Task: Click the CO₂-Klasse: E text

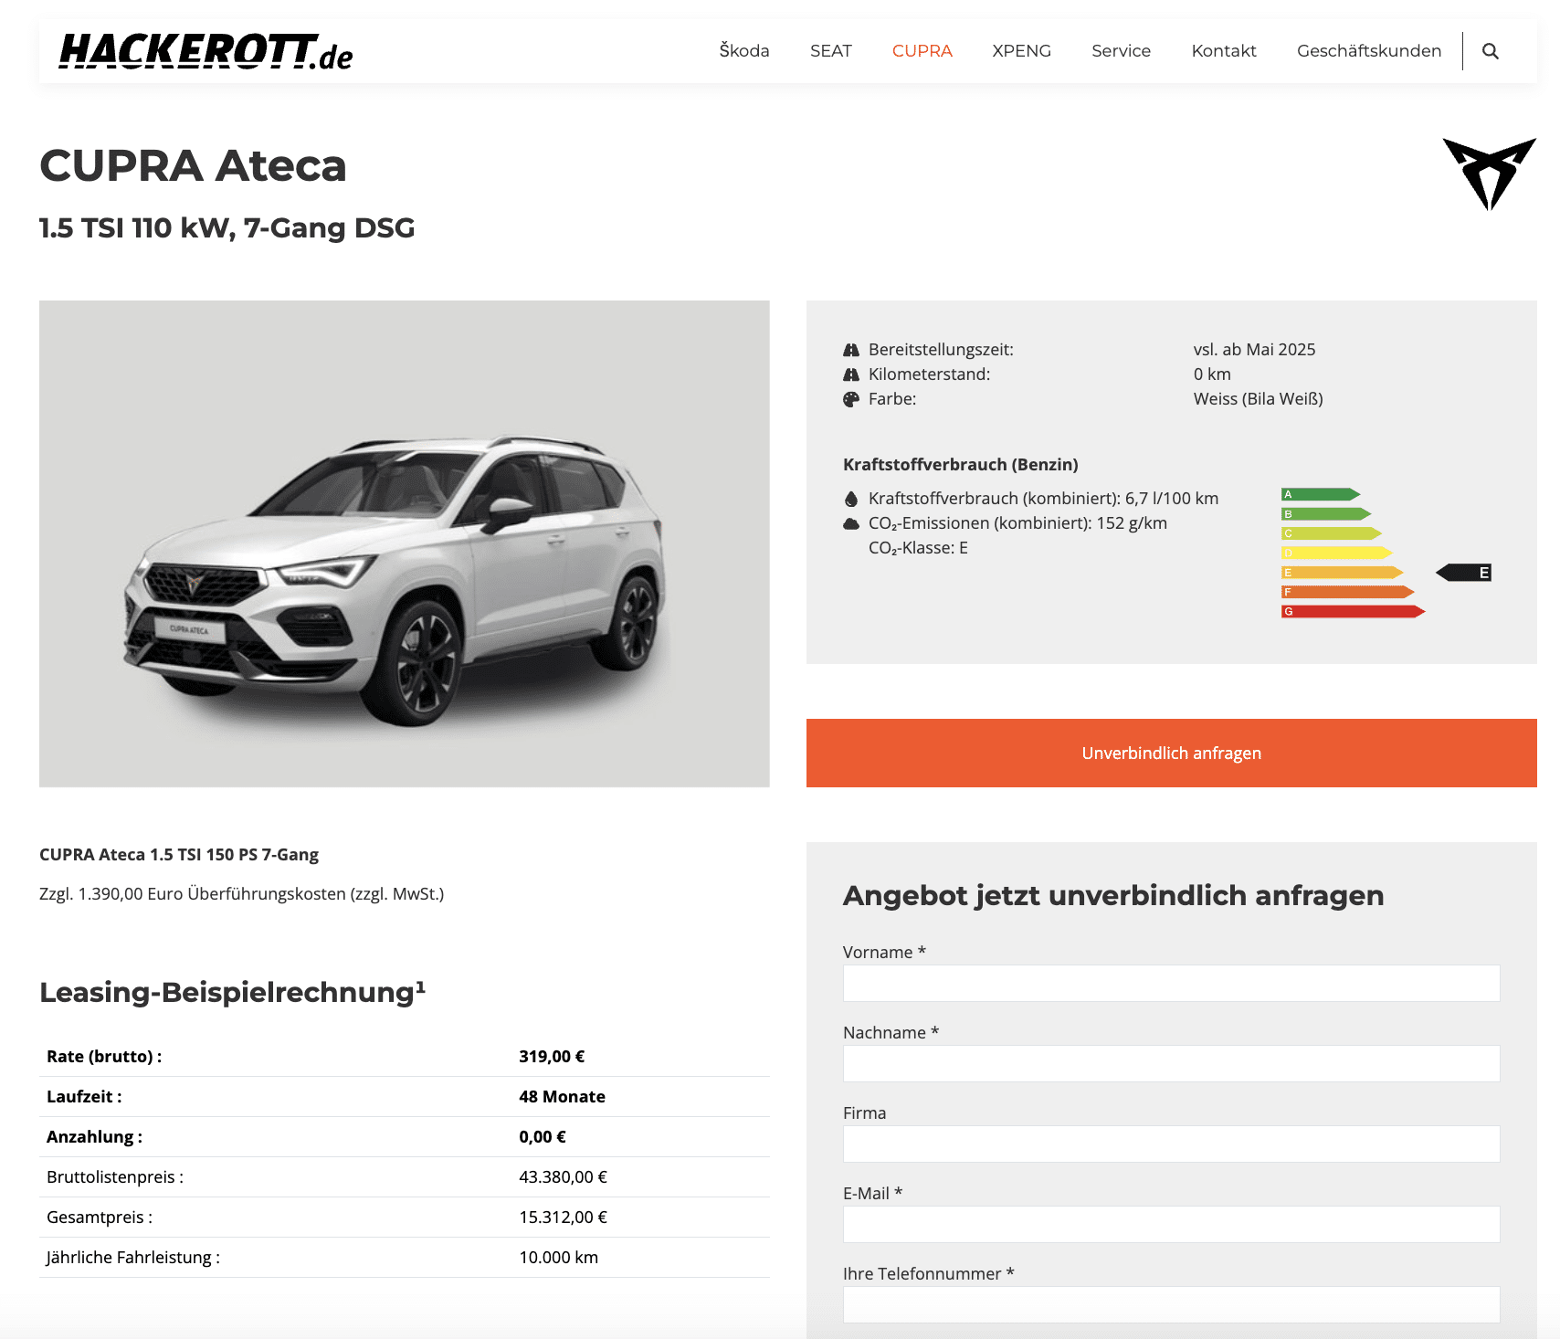Action: coord(918,548)
